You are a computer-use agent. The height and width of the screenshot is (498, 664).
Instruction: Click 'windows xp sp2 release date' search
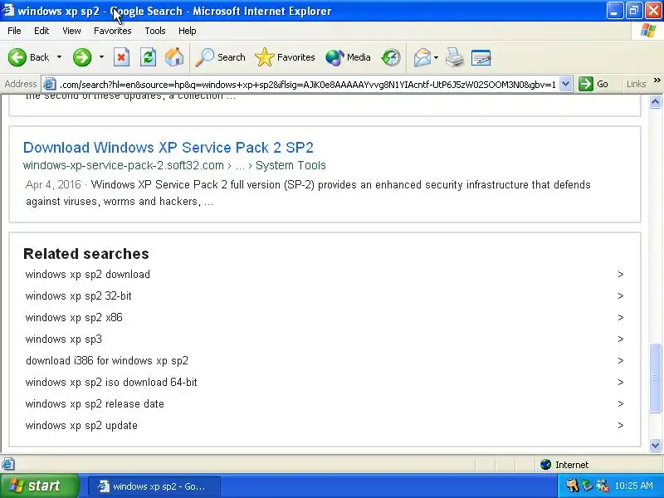pyautogui.click(x=95, y=404)
